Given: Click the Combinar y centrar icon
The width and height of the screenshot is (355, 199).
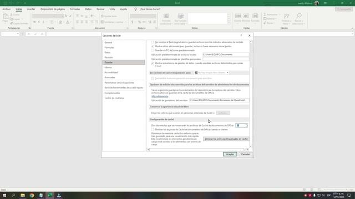Looking at the screenshot, I should 102,22.
